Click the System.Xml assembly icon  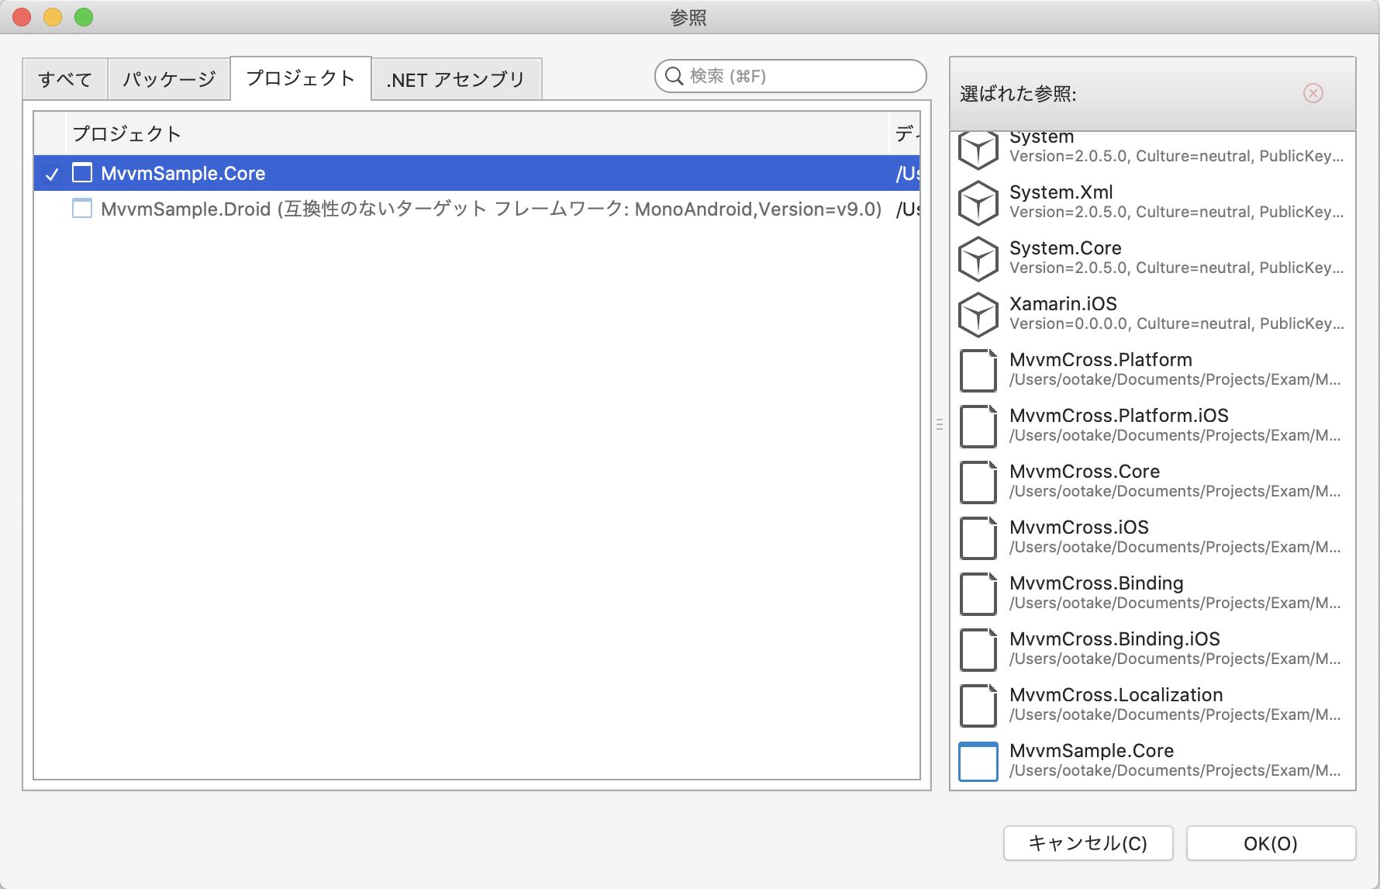[978, 202]
